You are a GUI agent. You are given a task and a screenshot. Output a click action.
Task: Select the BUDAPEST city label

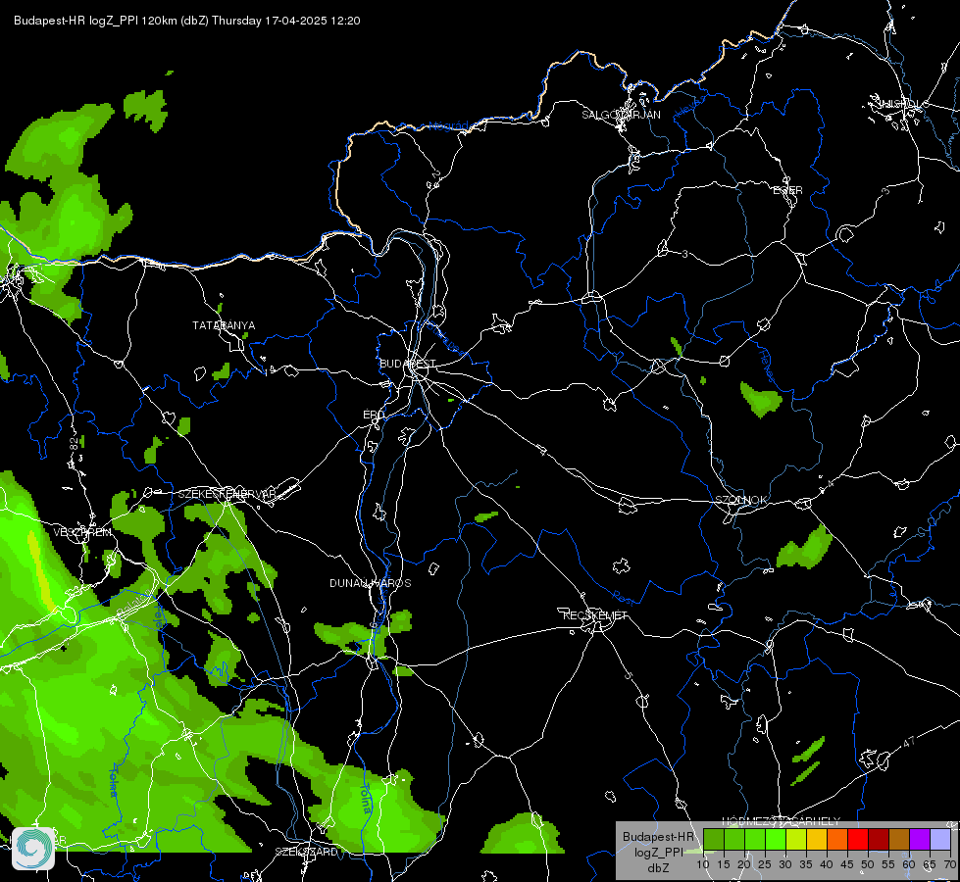(407, 364)
